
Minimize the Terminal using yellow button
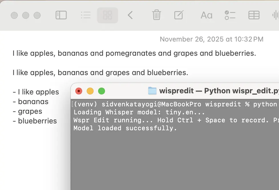[90, 91]
